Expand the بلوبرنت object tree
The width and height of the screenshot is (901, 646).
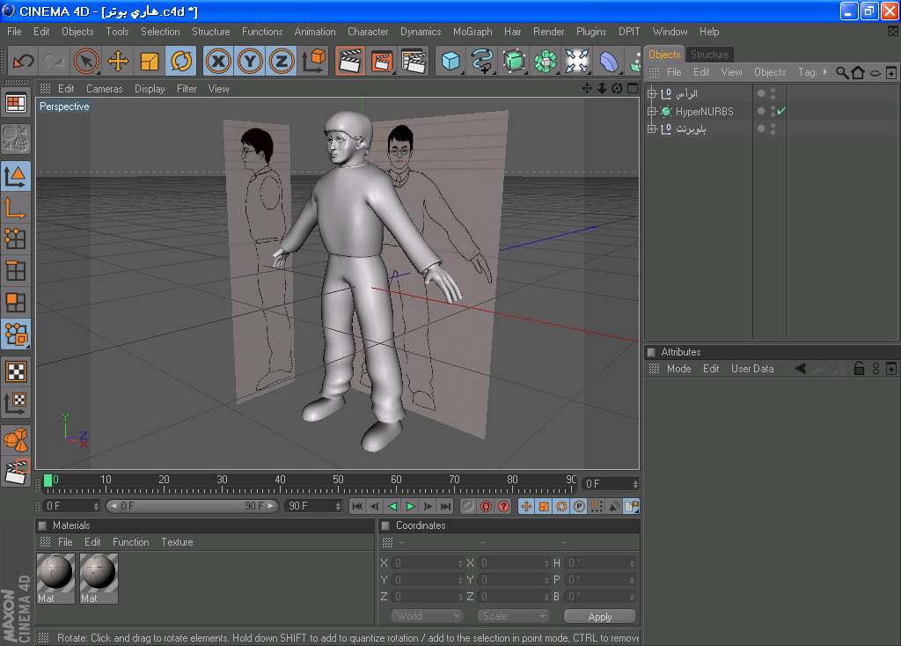(652, 128)
